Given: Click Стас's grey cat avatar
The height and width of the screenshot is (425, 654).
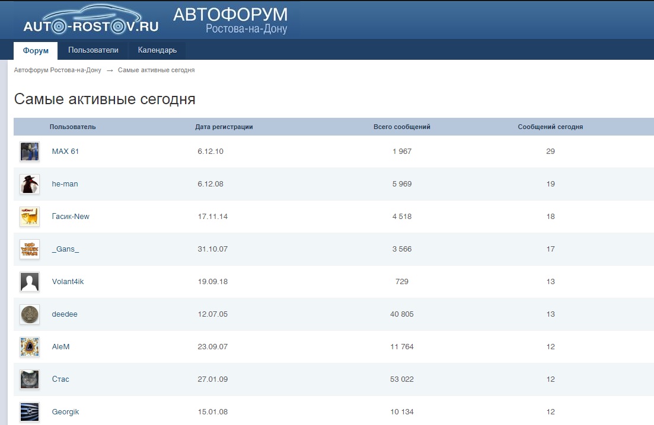Looking at the screenshot, I should tap(30, 379).
